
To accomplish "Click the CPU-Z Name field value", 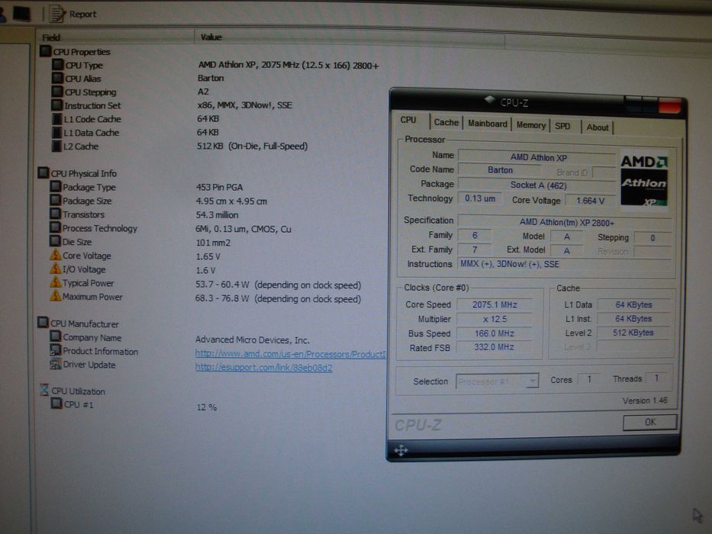I will (x=538, y=157).
